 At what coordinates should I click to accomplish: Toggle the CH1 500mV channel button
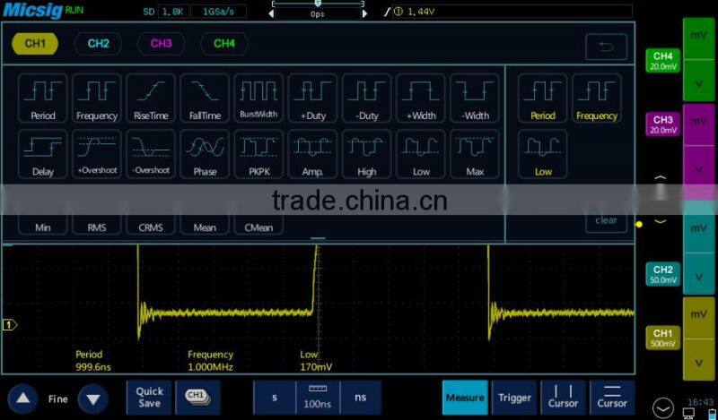click(663, 339)
